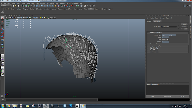The height and width of the screenshot is (108, 192).
Task: Switch to the Rendering shelf tab
Action: click(61, 9)
